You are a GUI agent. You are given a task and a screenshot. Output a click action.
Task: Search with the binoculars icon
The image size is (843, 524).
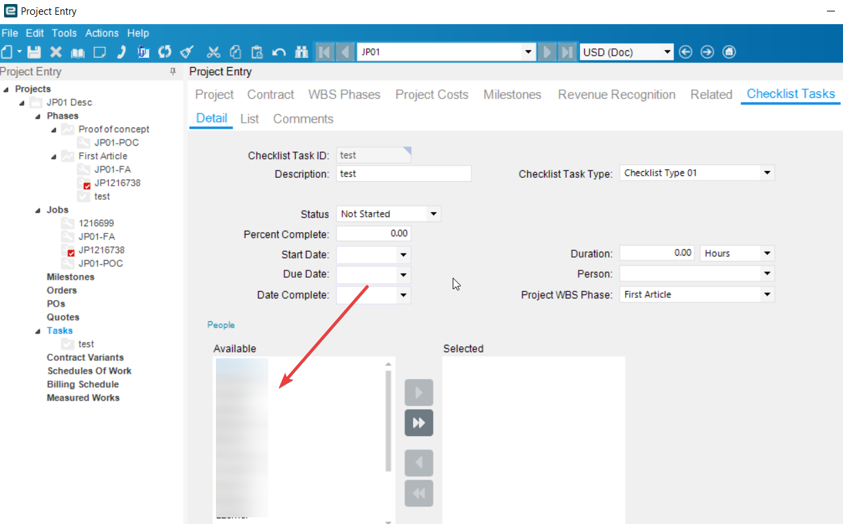(x=301, y=52)
